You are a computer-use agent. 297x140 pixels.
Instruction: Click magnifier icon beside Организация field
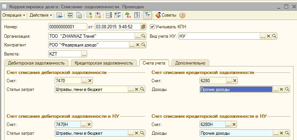143,36
